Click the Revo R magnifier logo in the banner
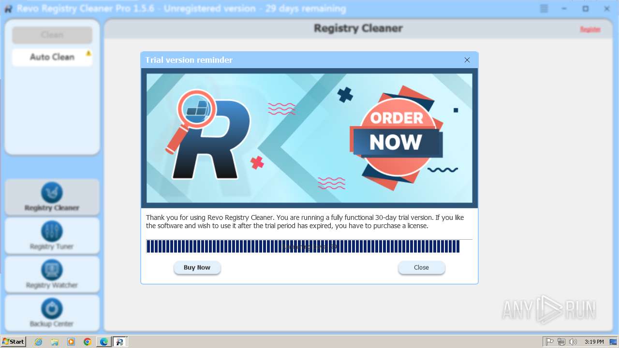 208,135
